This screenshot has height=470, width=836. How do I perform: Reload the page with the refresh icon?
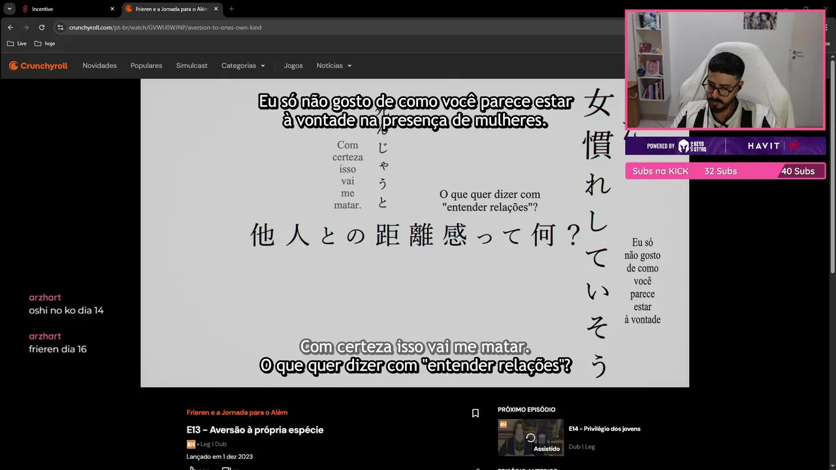42,27
